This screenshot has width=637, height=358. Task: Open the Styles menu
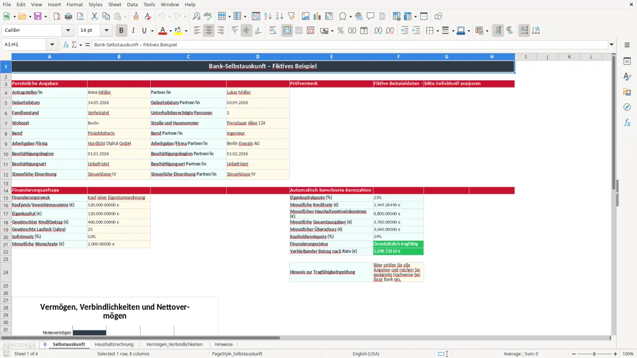96,4
